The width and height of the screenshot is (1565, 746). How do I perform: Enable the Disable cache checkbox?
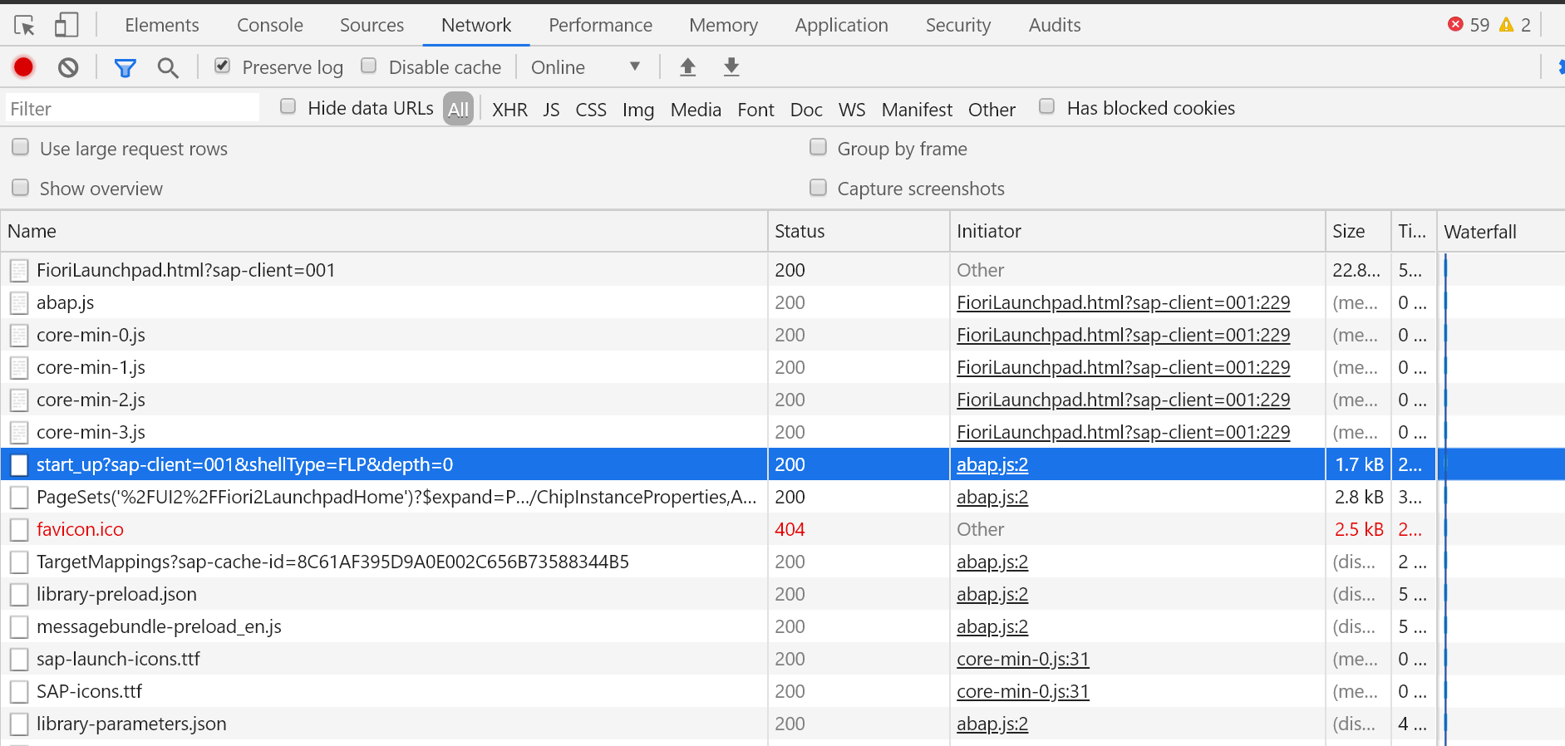pos(369,66)
